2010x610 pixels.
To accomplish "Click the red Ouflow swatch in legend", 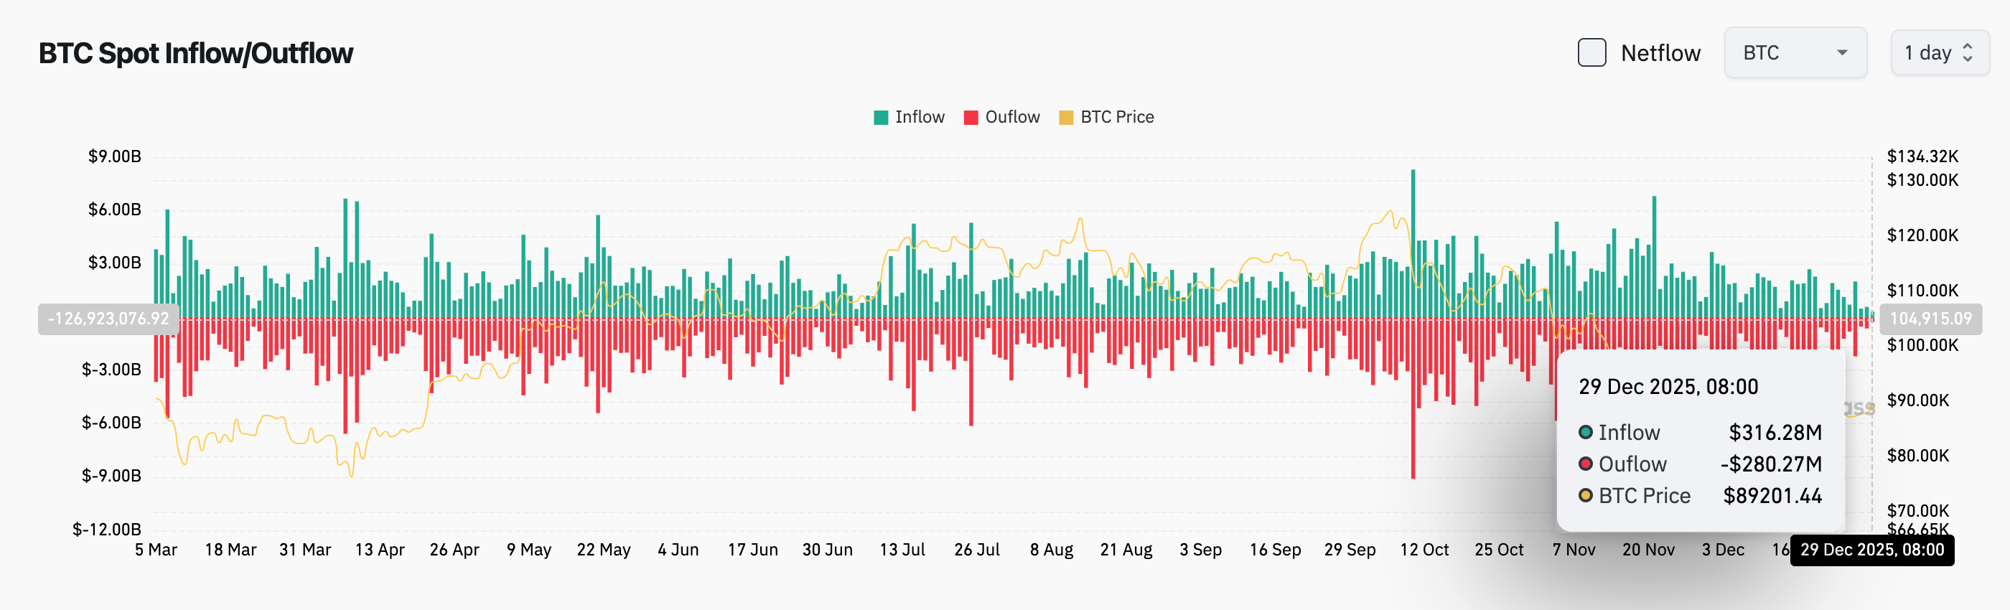I will tap(971, 117).
